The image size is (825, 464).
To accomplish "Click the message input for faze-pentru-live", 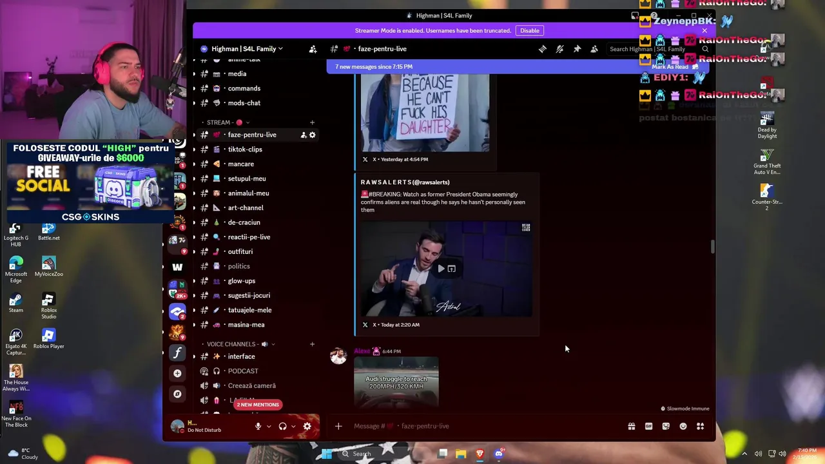I will pos(483,426).
